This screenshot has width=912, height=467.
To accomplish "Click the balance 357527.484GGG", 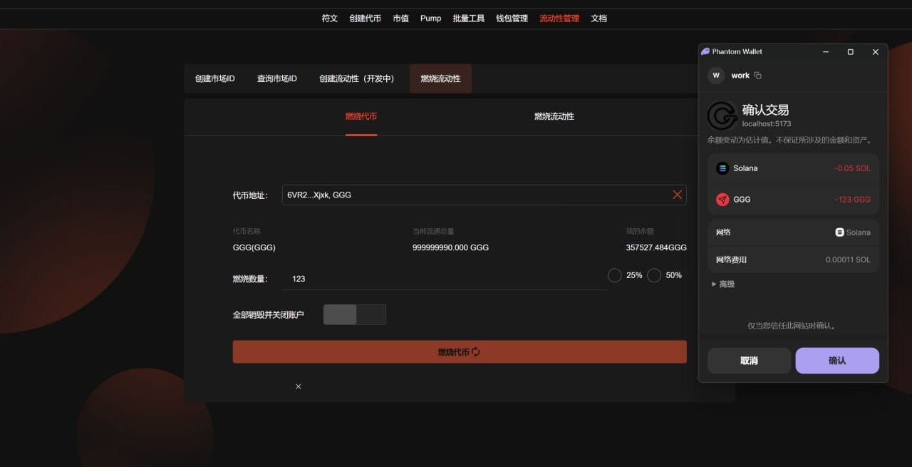I will pyautogui.click(x=656, y=247).
